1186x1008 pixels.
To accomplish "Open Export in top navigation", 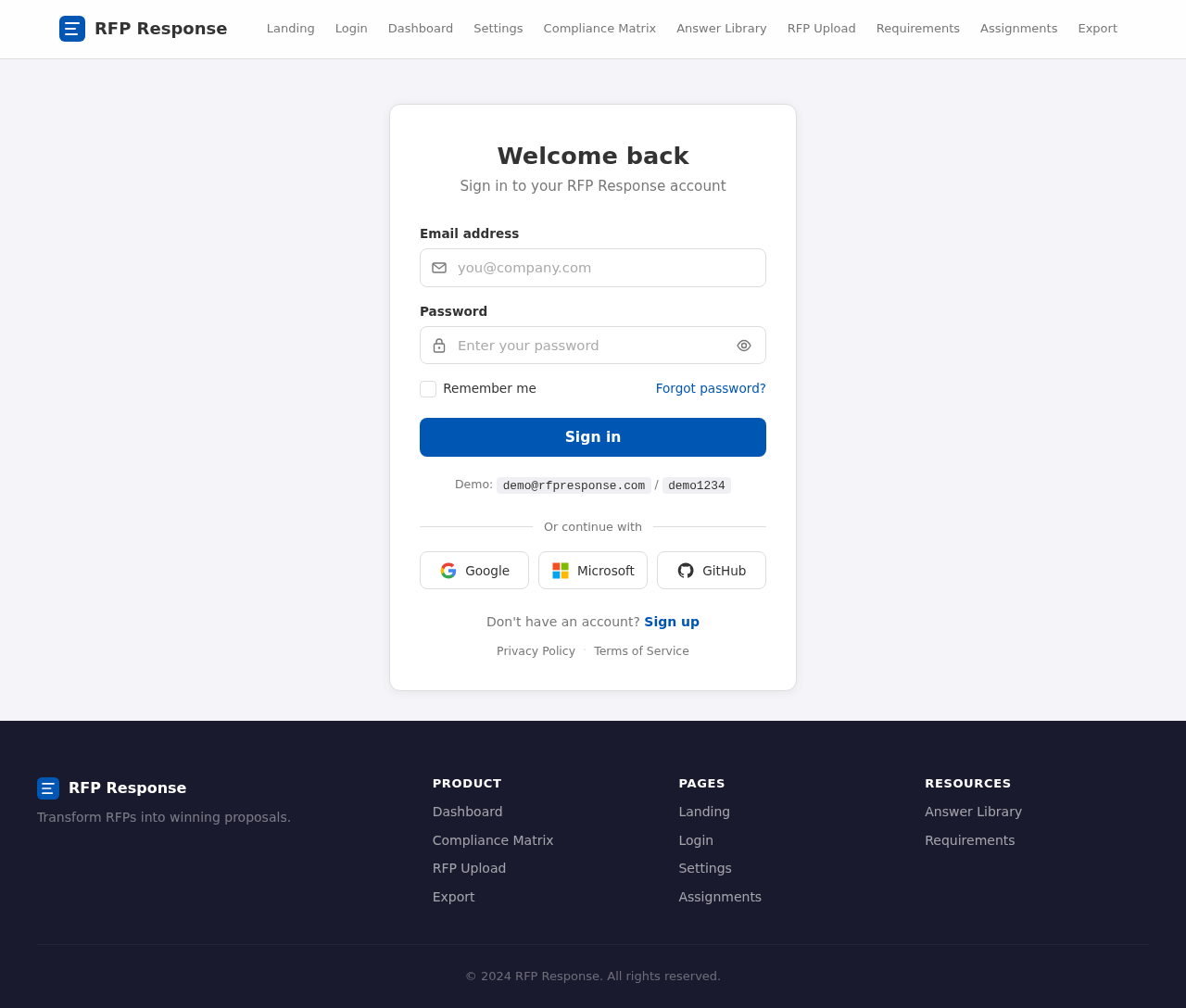I will (x=1098, y=29).
